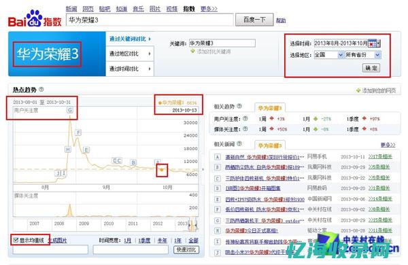The image size is (408, 265).
Task: Click first quick-compare input box
Action: pos(50,249)
